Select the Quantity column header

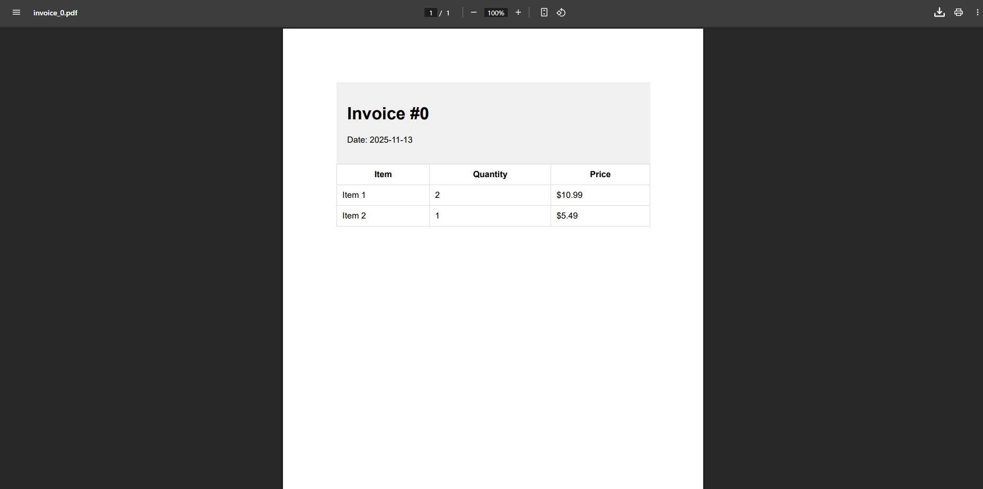tap(490, 174)
